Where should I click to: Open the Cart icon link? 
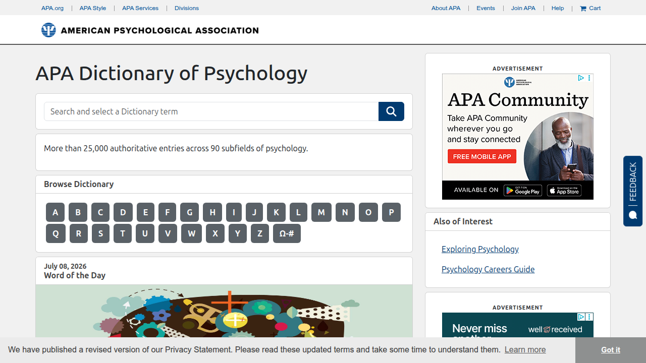pyautogui.click(x=590, y=8)
